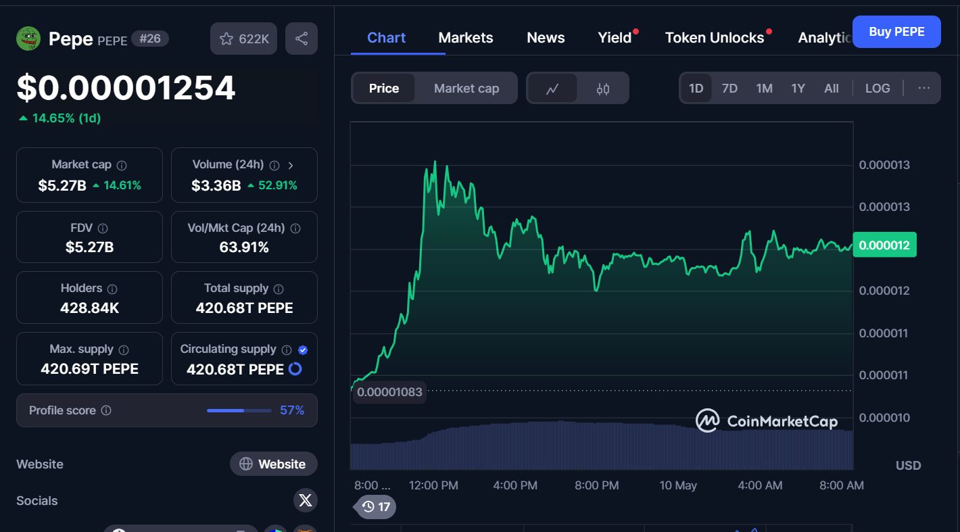Open the share icon button
This screenshot has height=532, width=960.
point(302,39)
